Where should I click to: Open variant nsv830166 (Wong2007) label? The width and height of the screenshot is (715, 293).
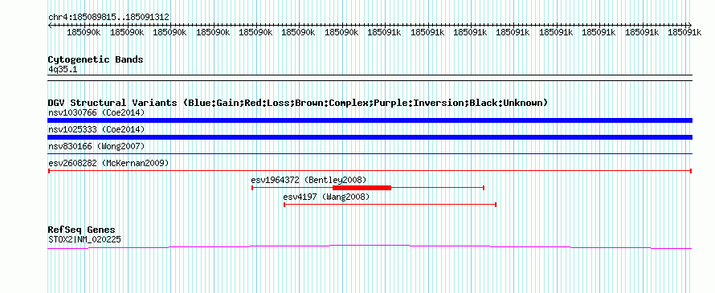[96, 146]
